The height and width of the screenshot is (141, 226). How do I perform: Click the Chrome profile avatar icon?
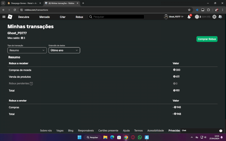click(217, 10)
